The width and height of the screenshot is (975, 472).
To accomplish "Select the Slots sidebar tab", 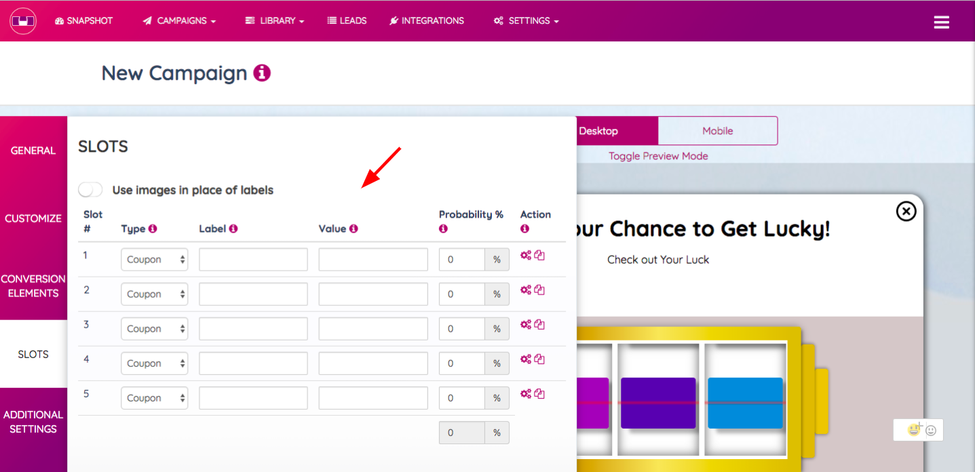I will tap(33, 354).
